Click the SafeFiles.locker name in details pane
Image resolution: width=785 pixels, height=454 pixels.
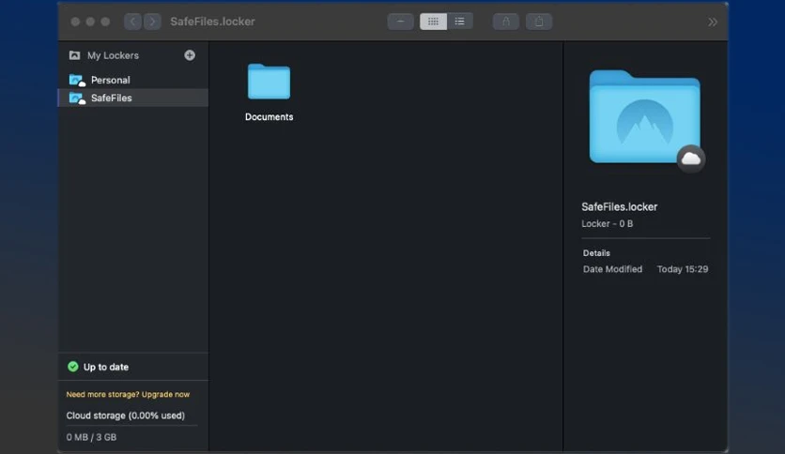pos(620,206)
